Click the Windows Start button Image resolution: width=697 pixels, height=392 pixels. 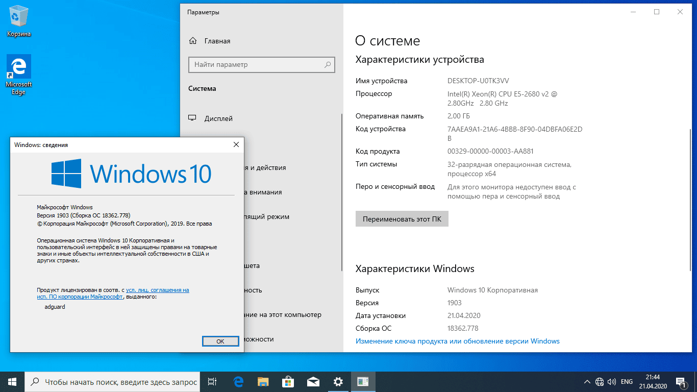(12, 381)
